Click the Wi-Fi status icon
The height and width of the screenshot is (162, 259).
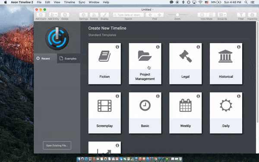pos(200,2)
